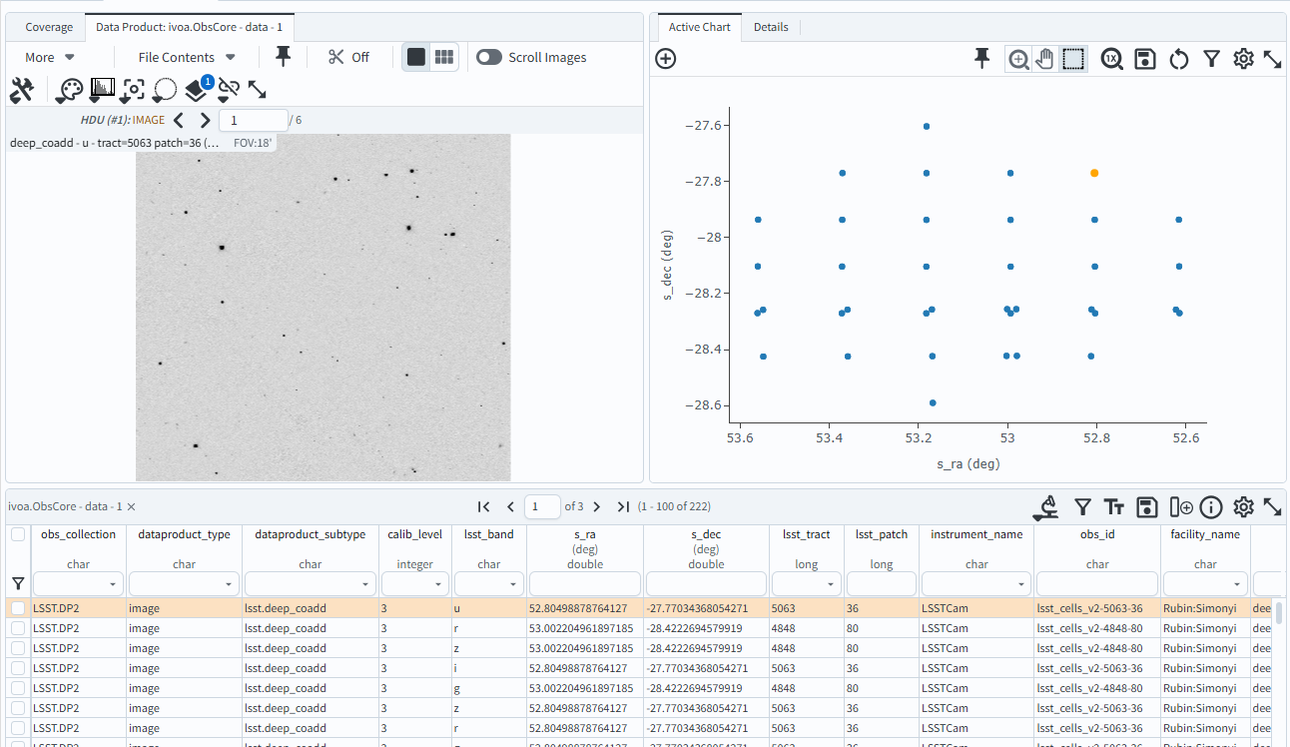The height and width of the screenshot is (747, 1290).
Task: Check the row with band r tract 4848
Action: [18, 628]
